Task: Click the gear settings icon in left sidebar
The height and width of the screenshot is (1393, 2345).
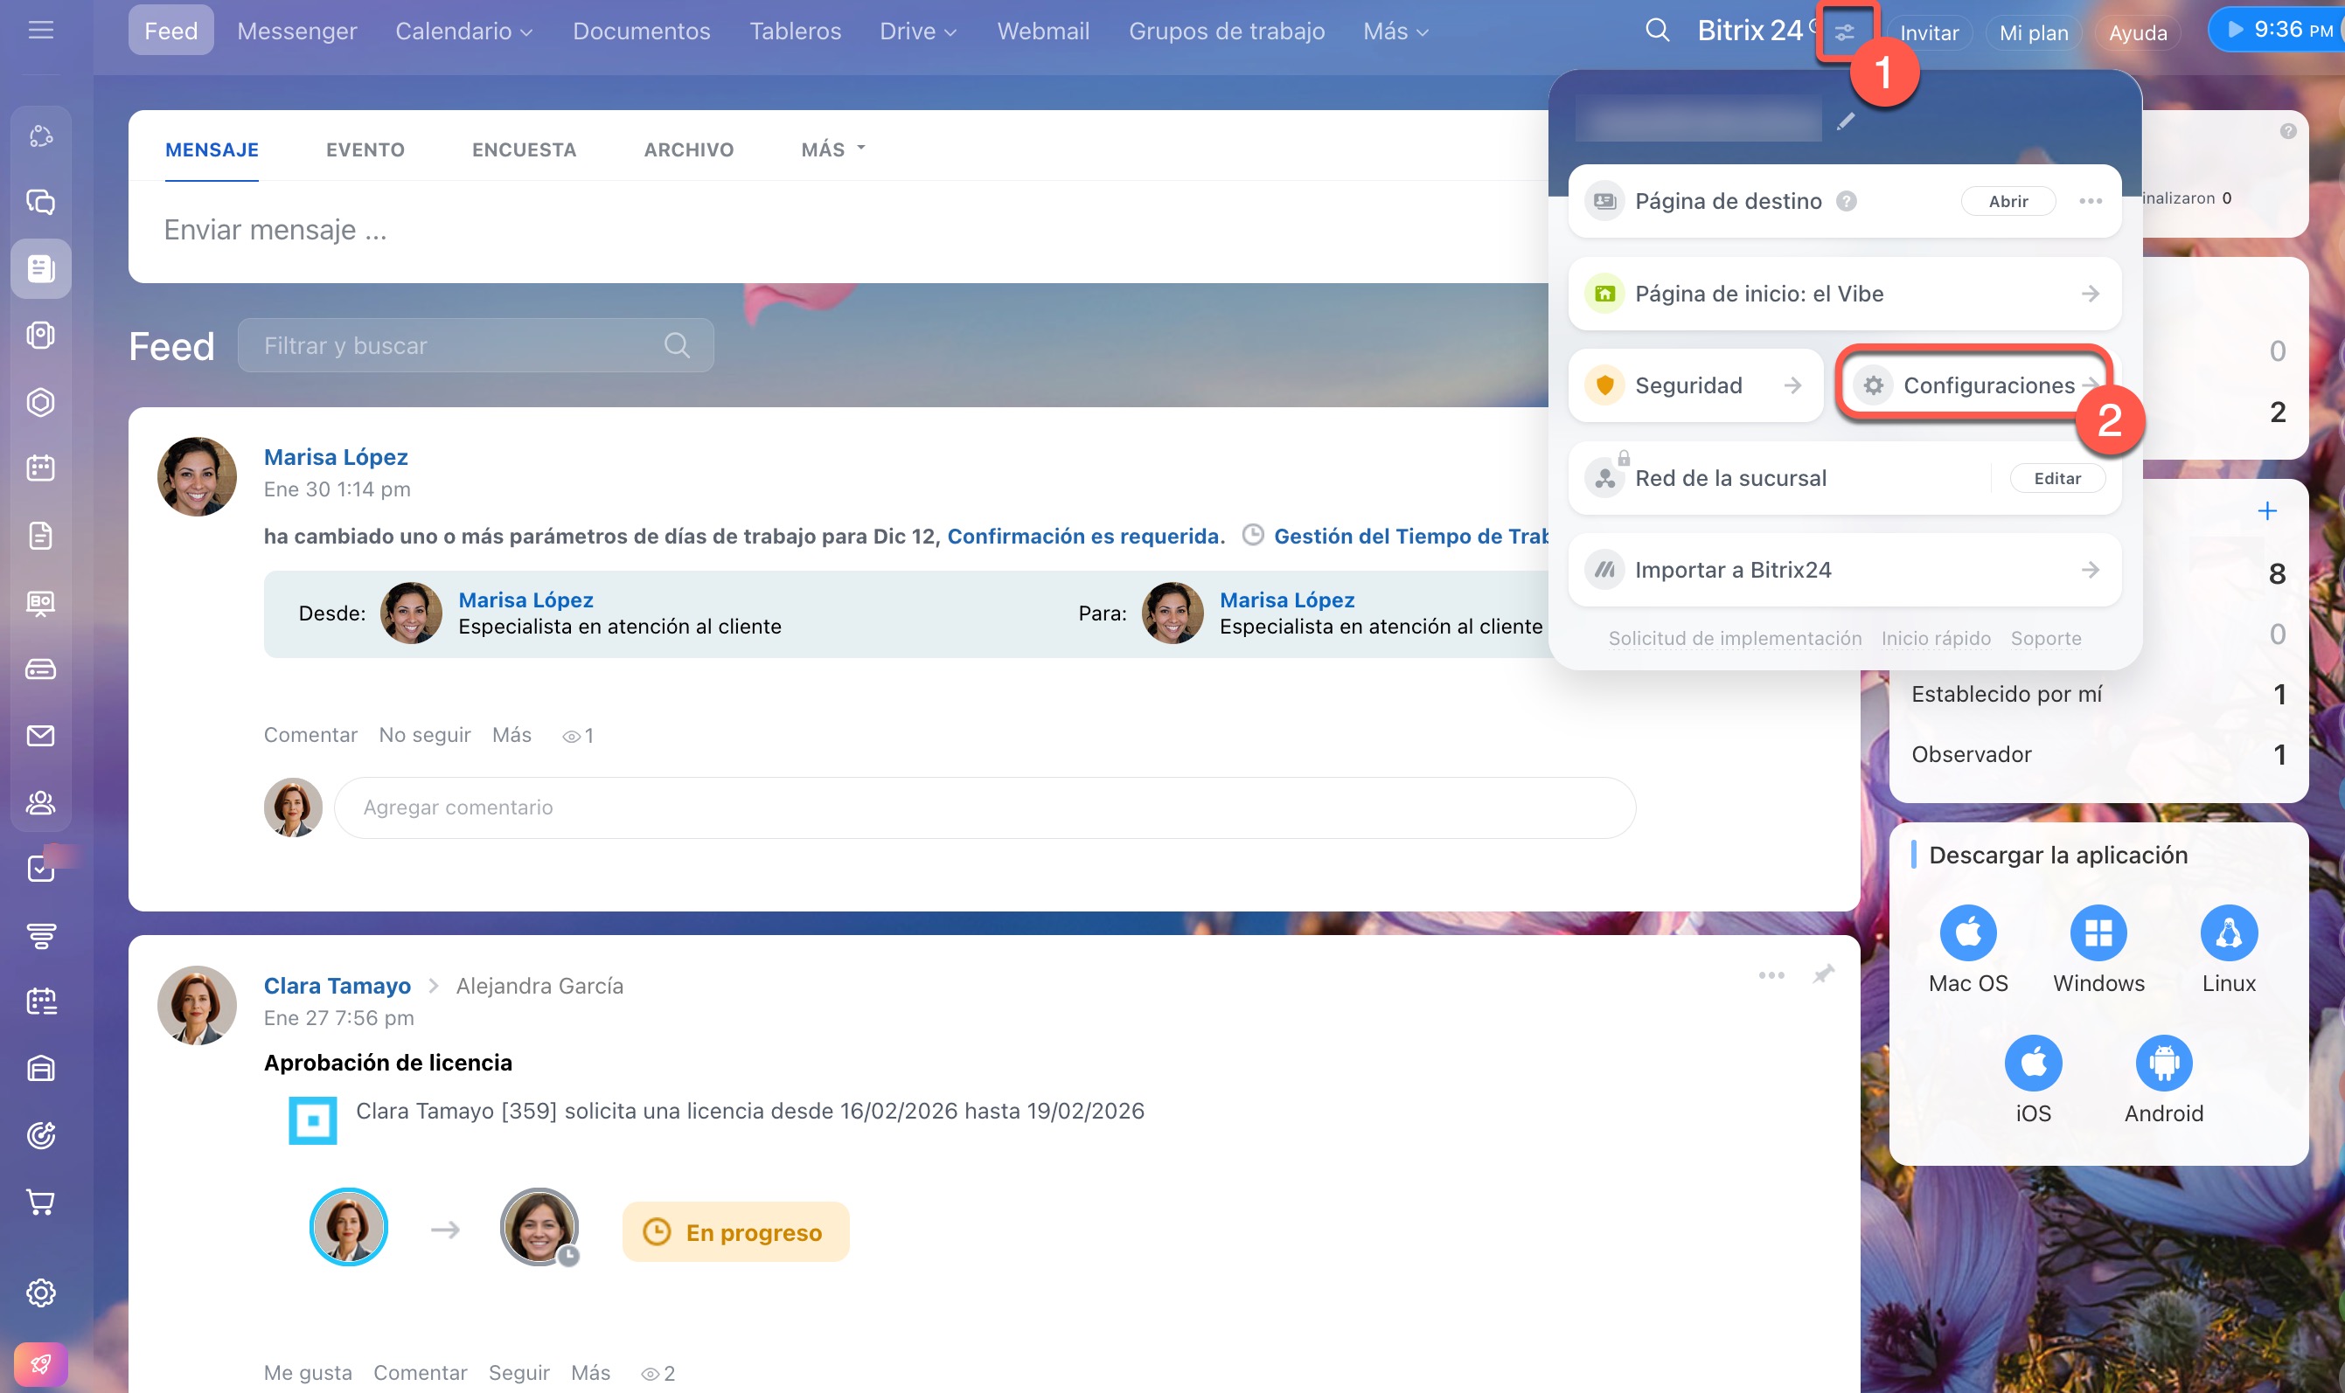Action: click(x=40, y=1293)
